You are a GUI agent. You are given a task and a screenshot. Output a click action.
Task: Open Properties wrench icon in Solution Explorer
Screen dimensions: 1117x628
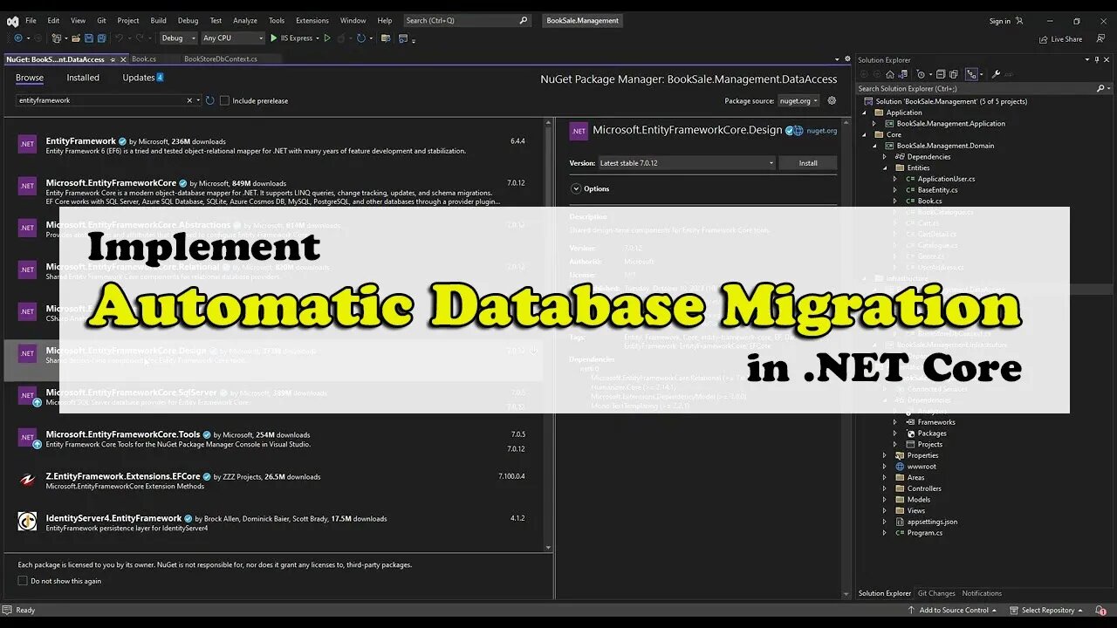pos(996,74)
